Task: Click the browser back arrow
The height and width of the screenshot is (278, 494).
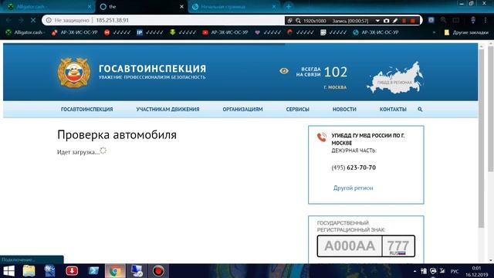Action: pos(8,20)
